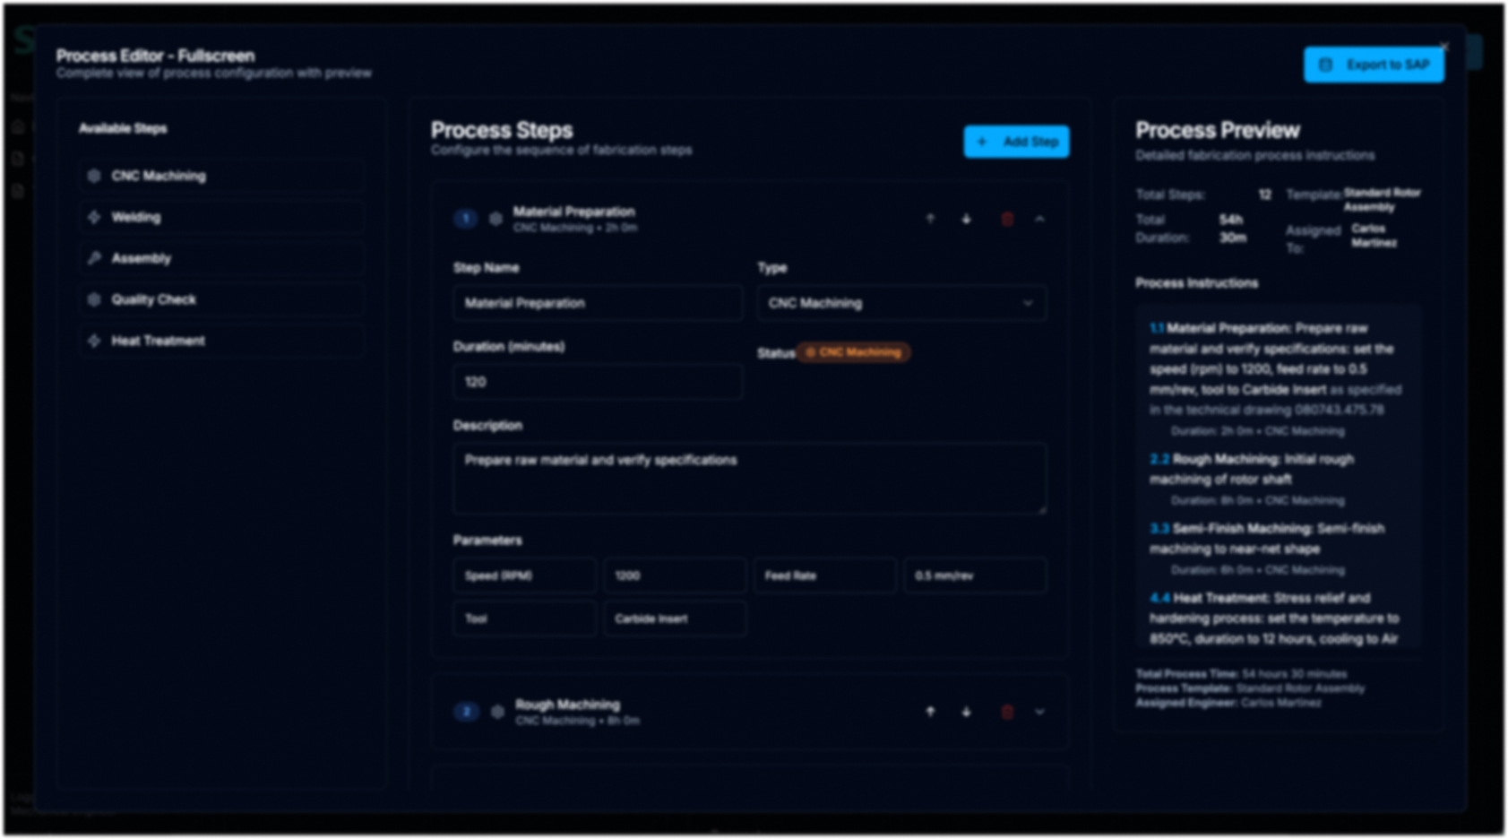Delete the Material Preparation step
Viewport: 1508px width, 839px height.
tap(1007, 219)
